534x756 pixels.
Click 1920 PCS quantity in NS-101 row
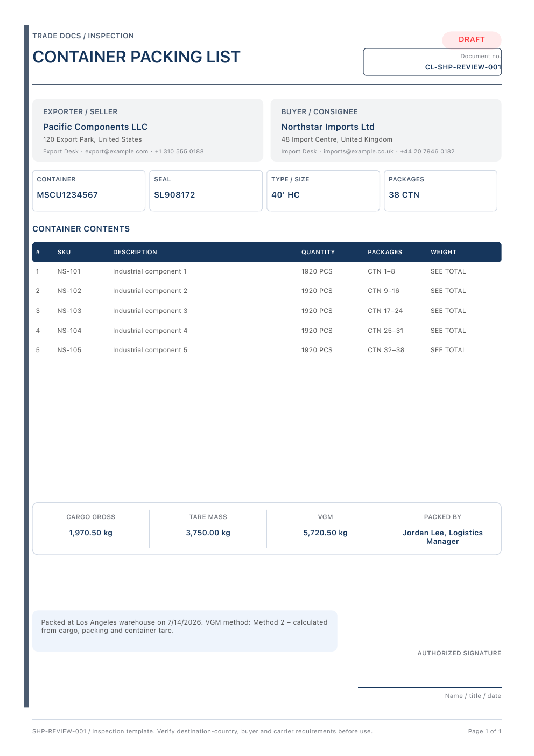pos(317,271)
